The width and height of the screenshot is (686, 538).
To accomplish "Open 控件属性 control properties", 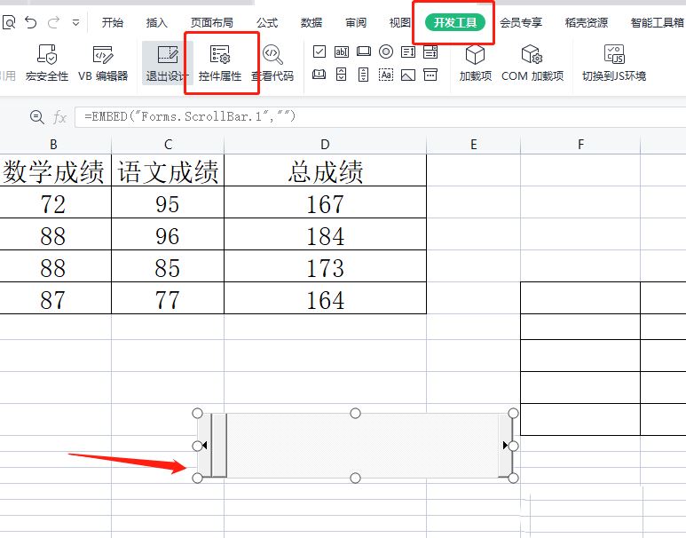I will pyautogui.click(x=219, y=63).
